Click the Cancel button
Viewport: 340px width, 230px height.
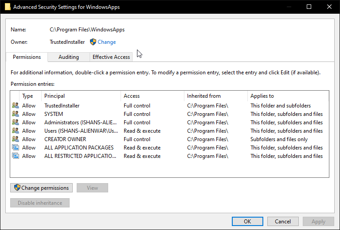point(283,221)
